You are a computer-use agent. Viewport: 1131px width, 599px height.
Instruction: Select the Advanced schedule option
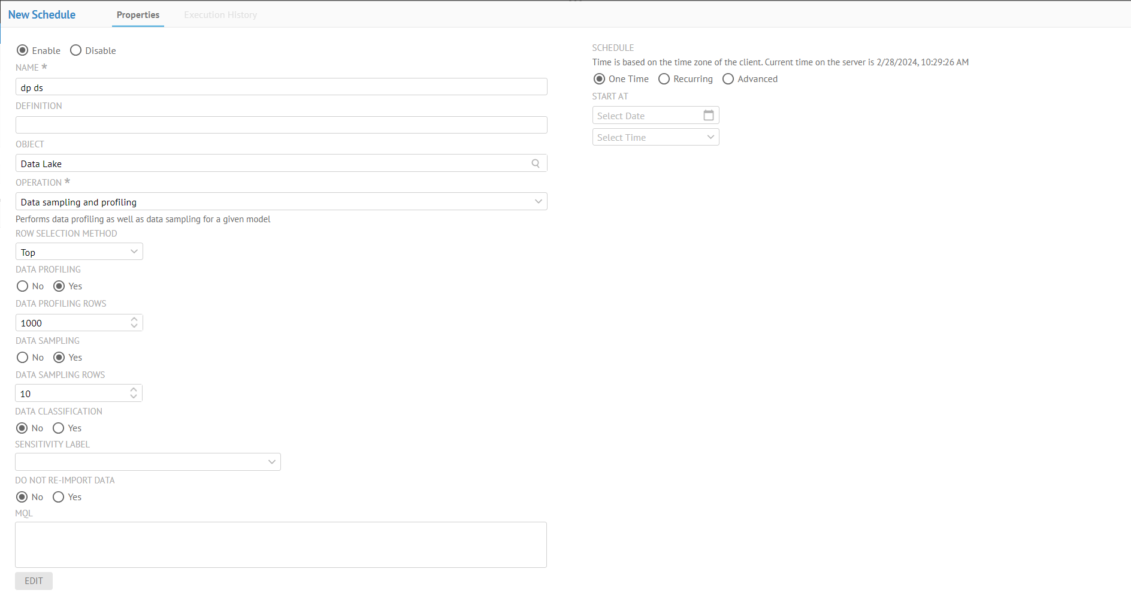coord(728,79)
